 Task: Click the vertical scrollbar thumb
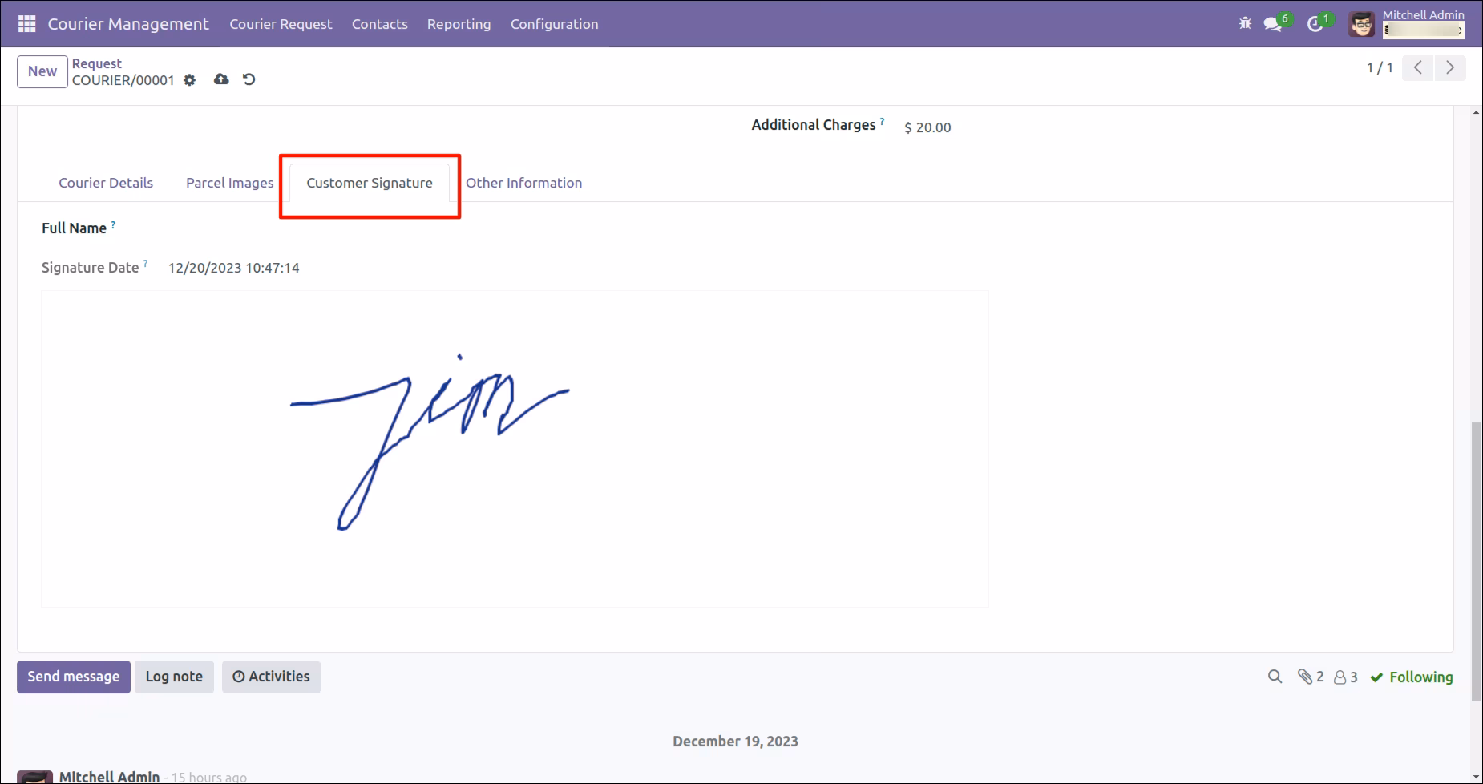tap(1476, 561)
